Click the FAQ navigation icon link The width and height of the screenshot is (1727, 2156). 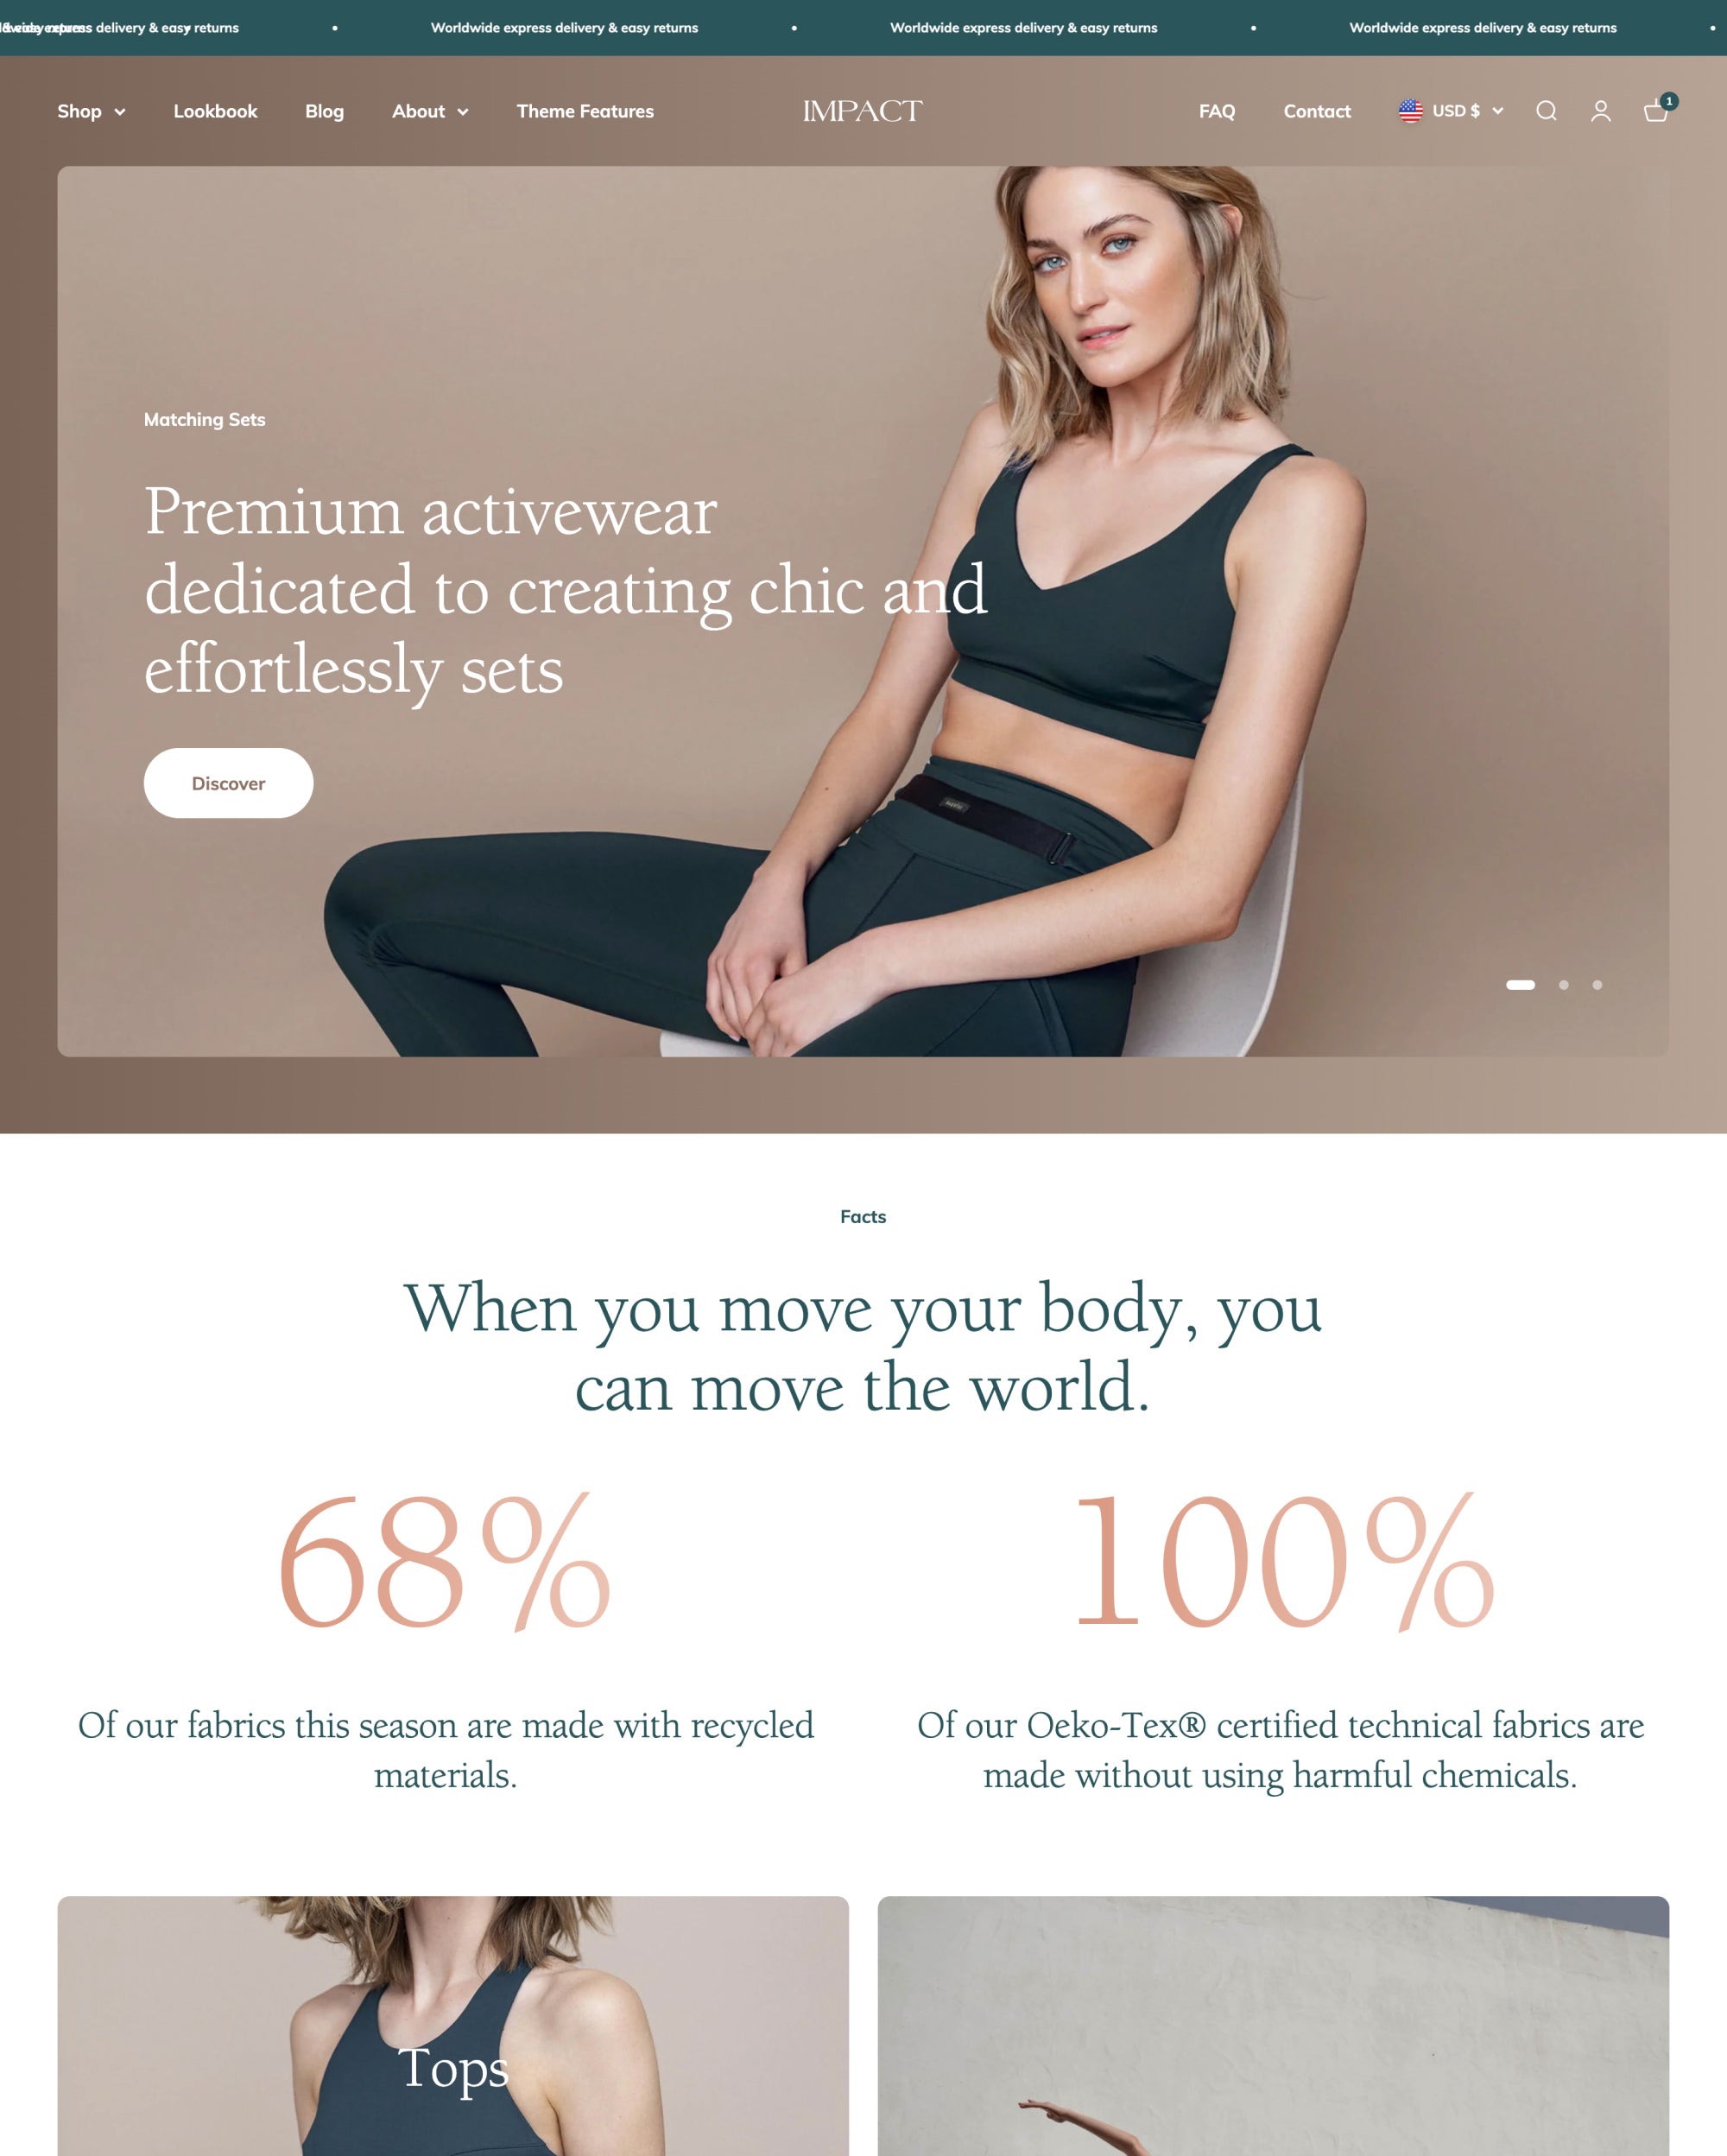1216,111
